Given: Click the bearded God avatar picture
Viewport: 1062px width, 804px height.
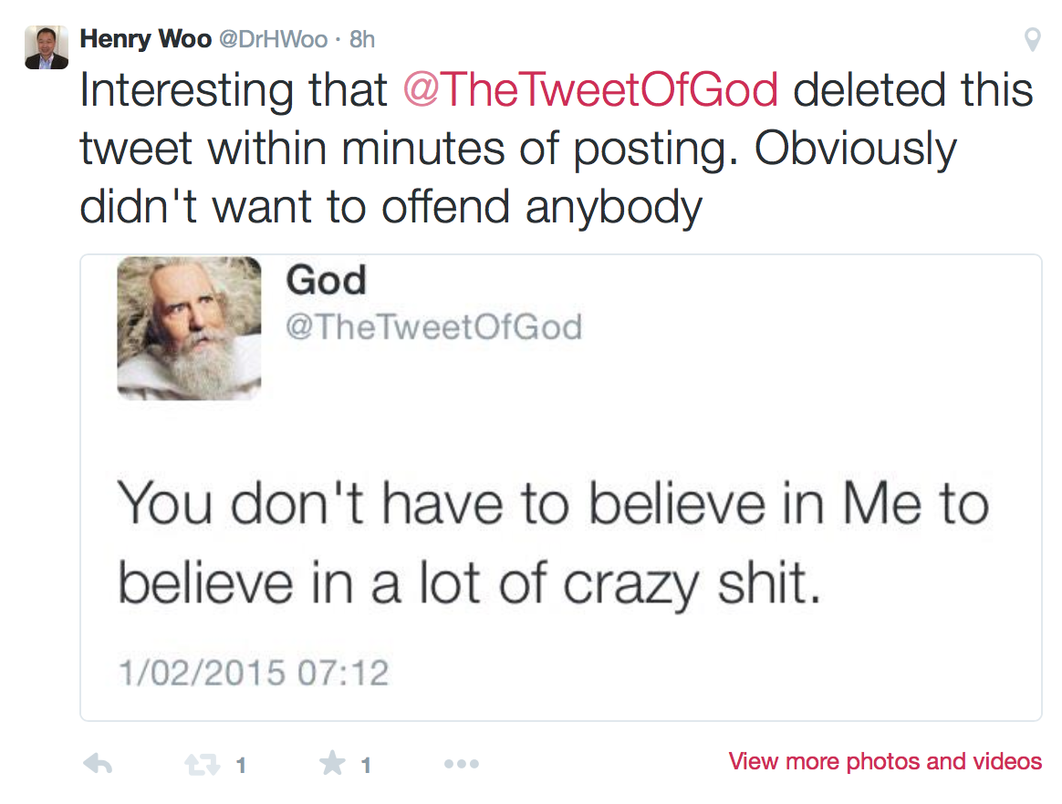Looking at the screenshot, I should pyautogui.click(x=190, y=328).
